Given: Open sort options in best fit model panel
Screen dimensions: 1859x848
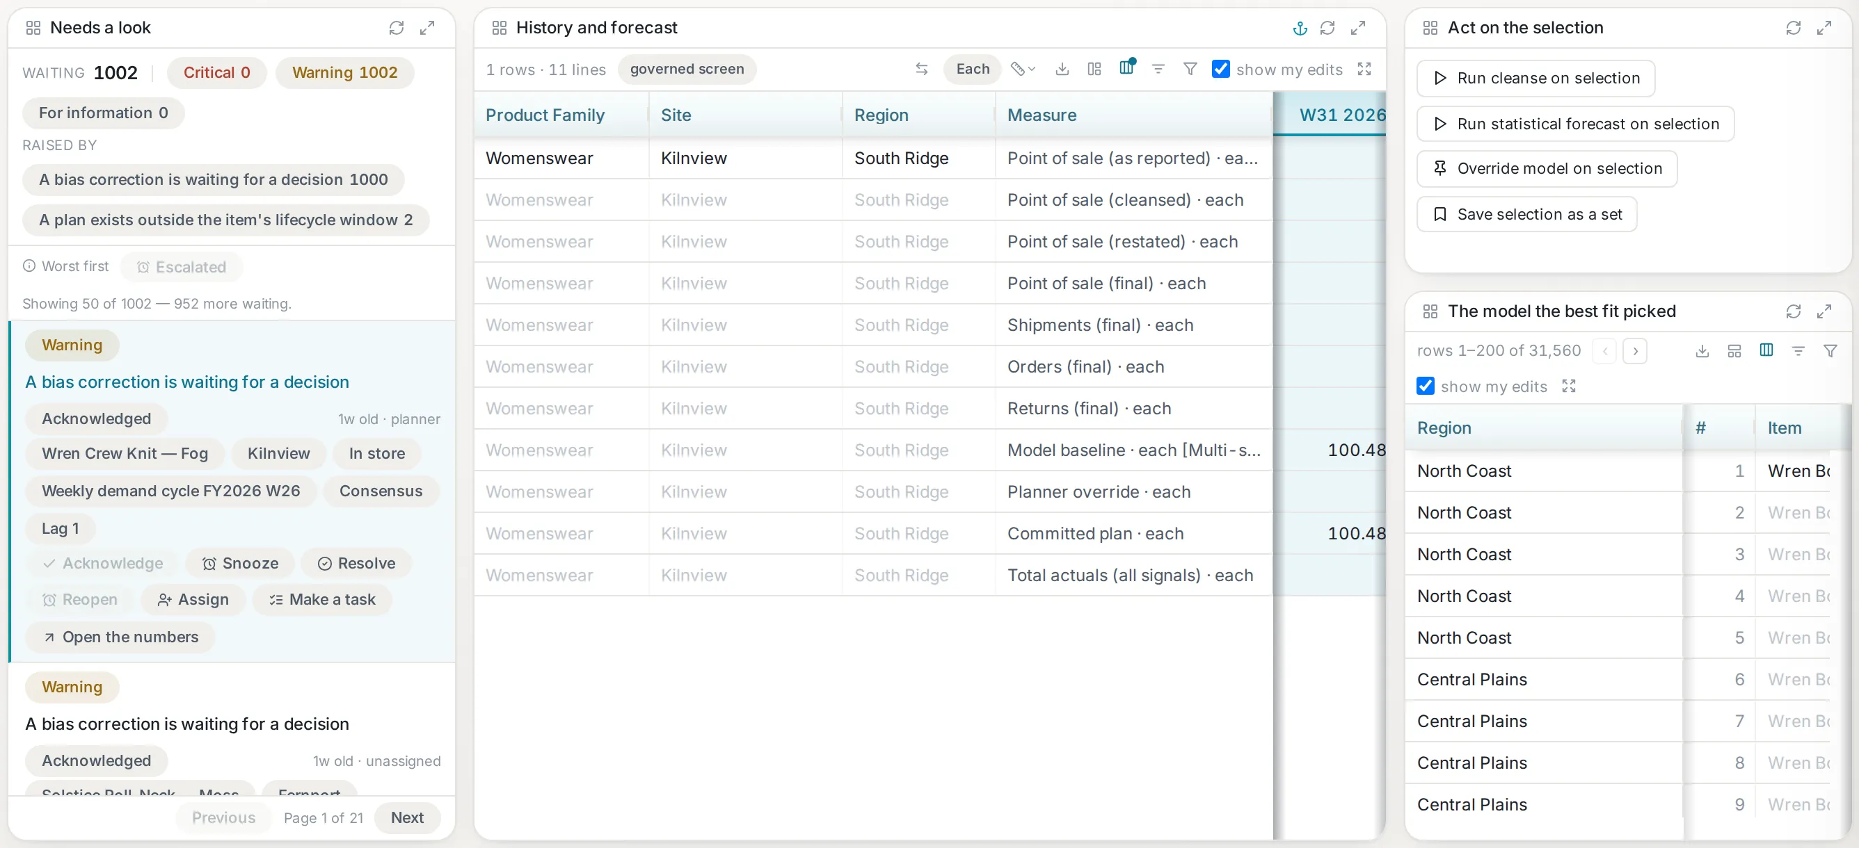Looking at the screenshot, I should tap(1798, 350).
